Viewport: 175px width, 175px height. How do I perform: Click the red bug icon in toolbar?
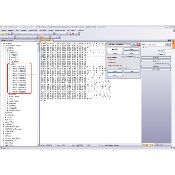[73, 34]
